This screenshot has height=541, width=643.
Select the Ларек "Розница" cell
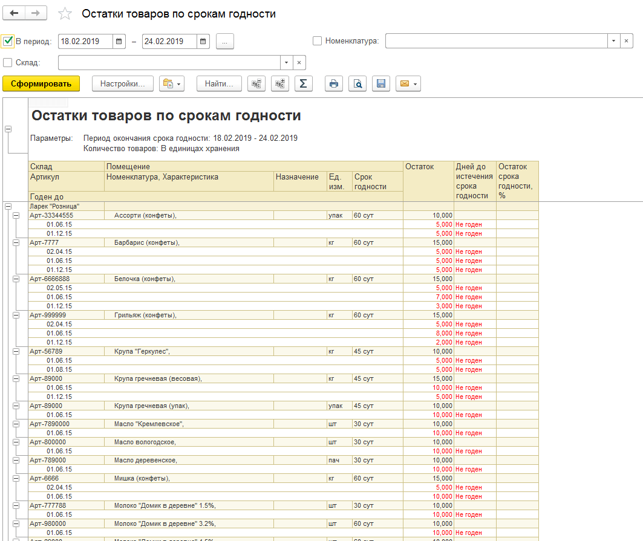[x=67, y=206]
